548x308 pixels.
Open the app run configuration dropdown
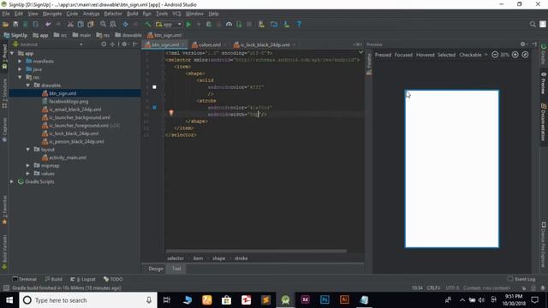tap(170, 25)
